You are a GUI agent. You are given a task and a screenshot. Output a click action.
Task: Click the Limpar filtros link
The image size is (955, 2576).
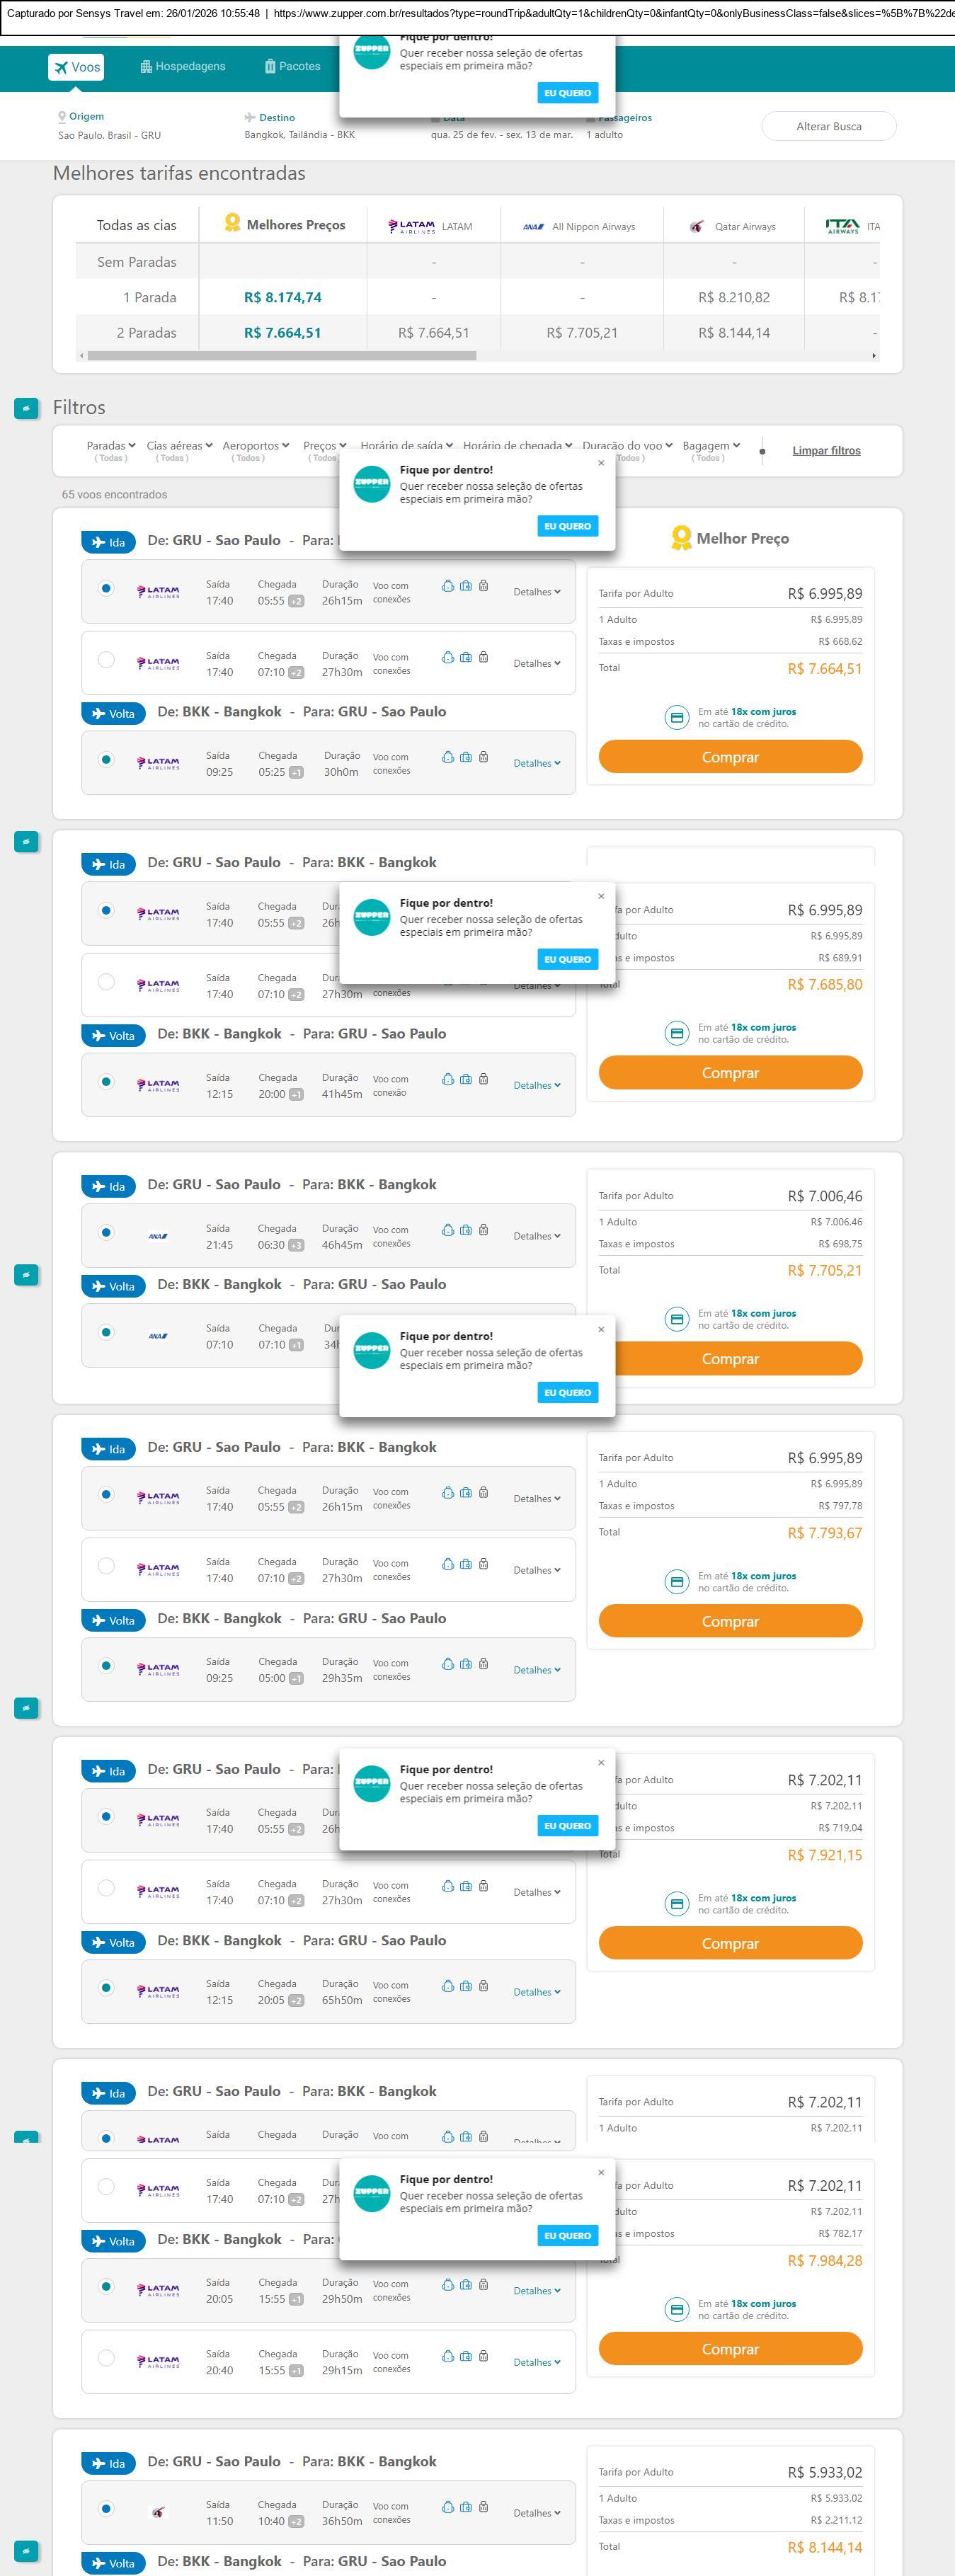click(826, 451)
